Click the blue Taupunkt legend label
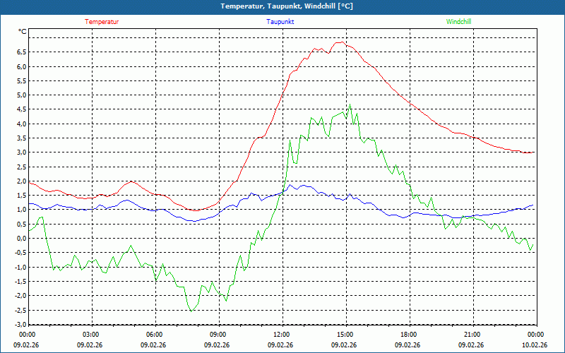Viewport: 565px width, 353px height. (280, 22)
